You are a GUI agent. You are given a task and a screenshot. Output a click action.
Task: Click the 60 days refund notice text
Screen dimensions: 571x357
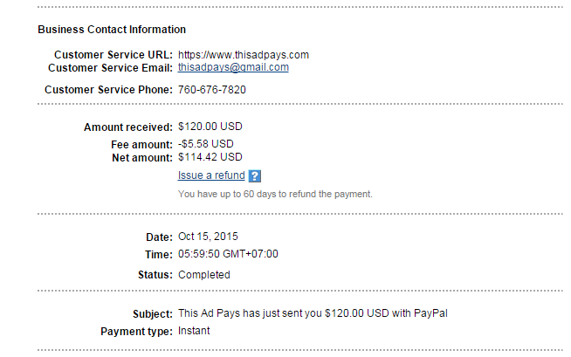coord(275,193)
